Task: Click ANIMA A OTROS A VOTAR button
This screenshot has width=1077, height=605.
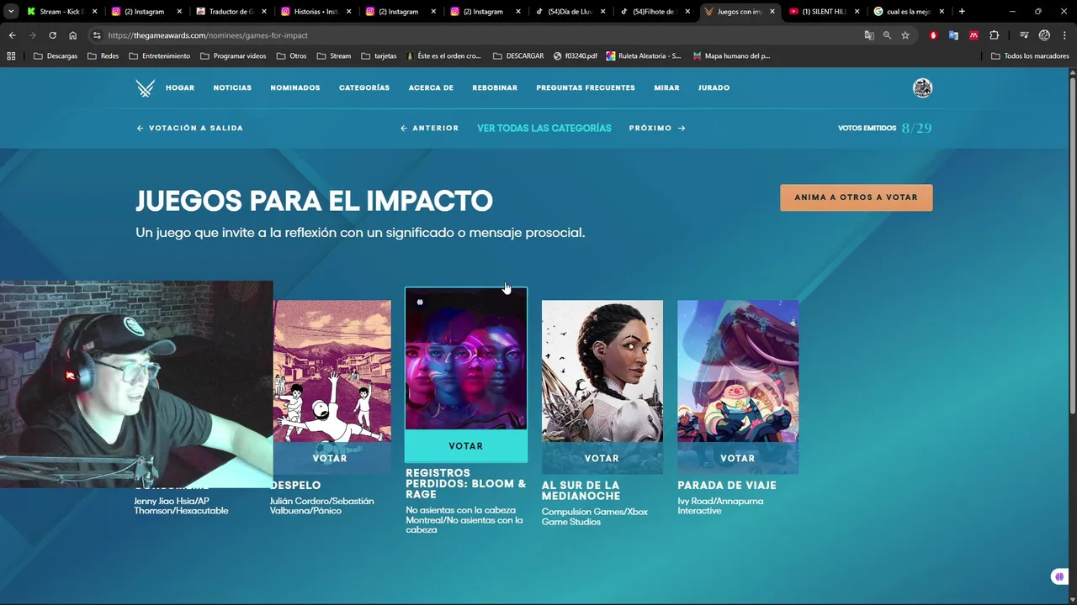Action: click(x=856, y=197)
